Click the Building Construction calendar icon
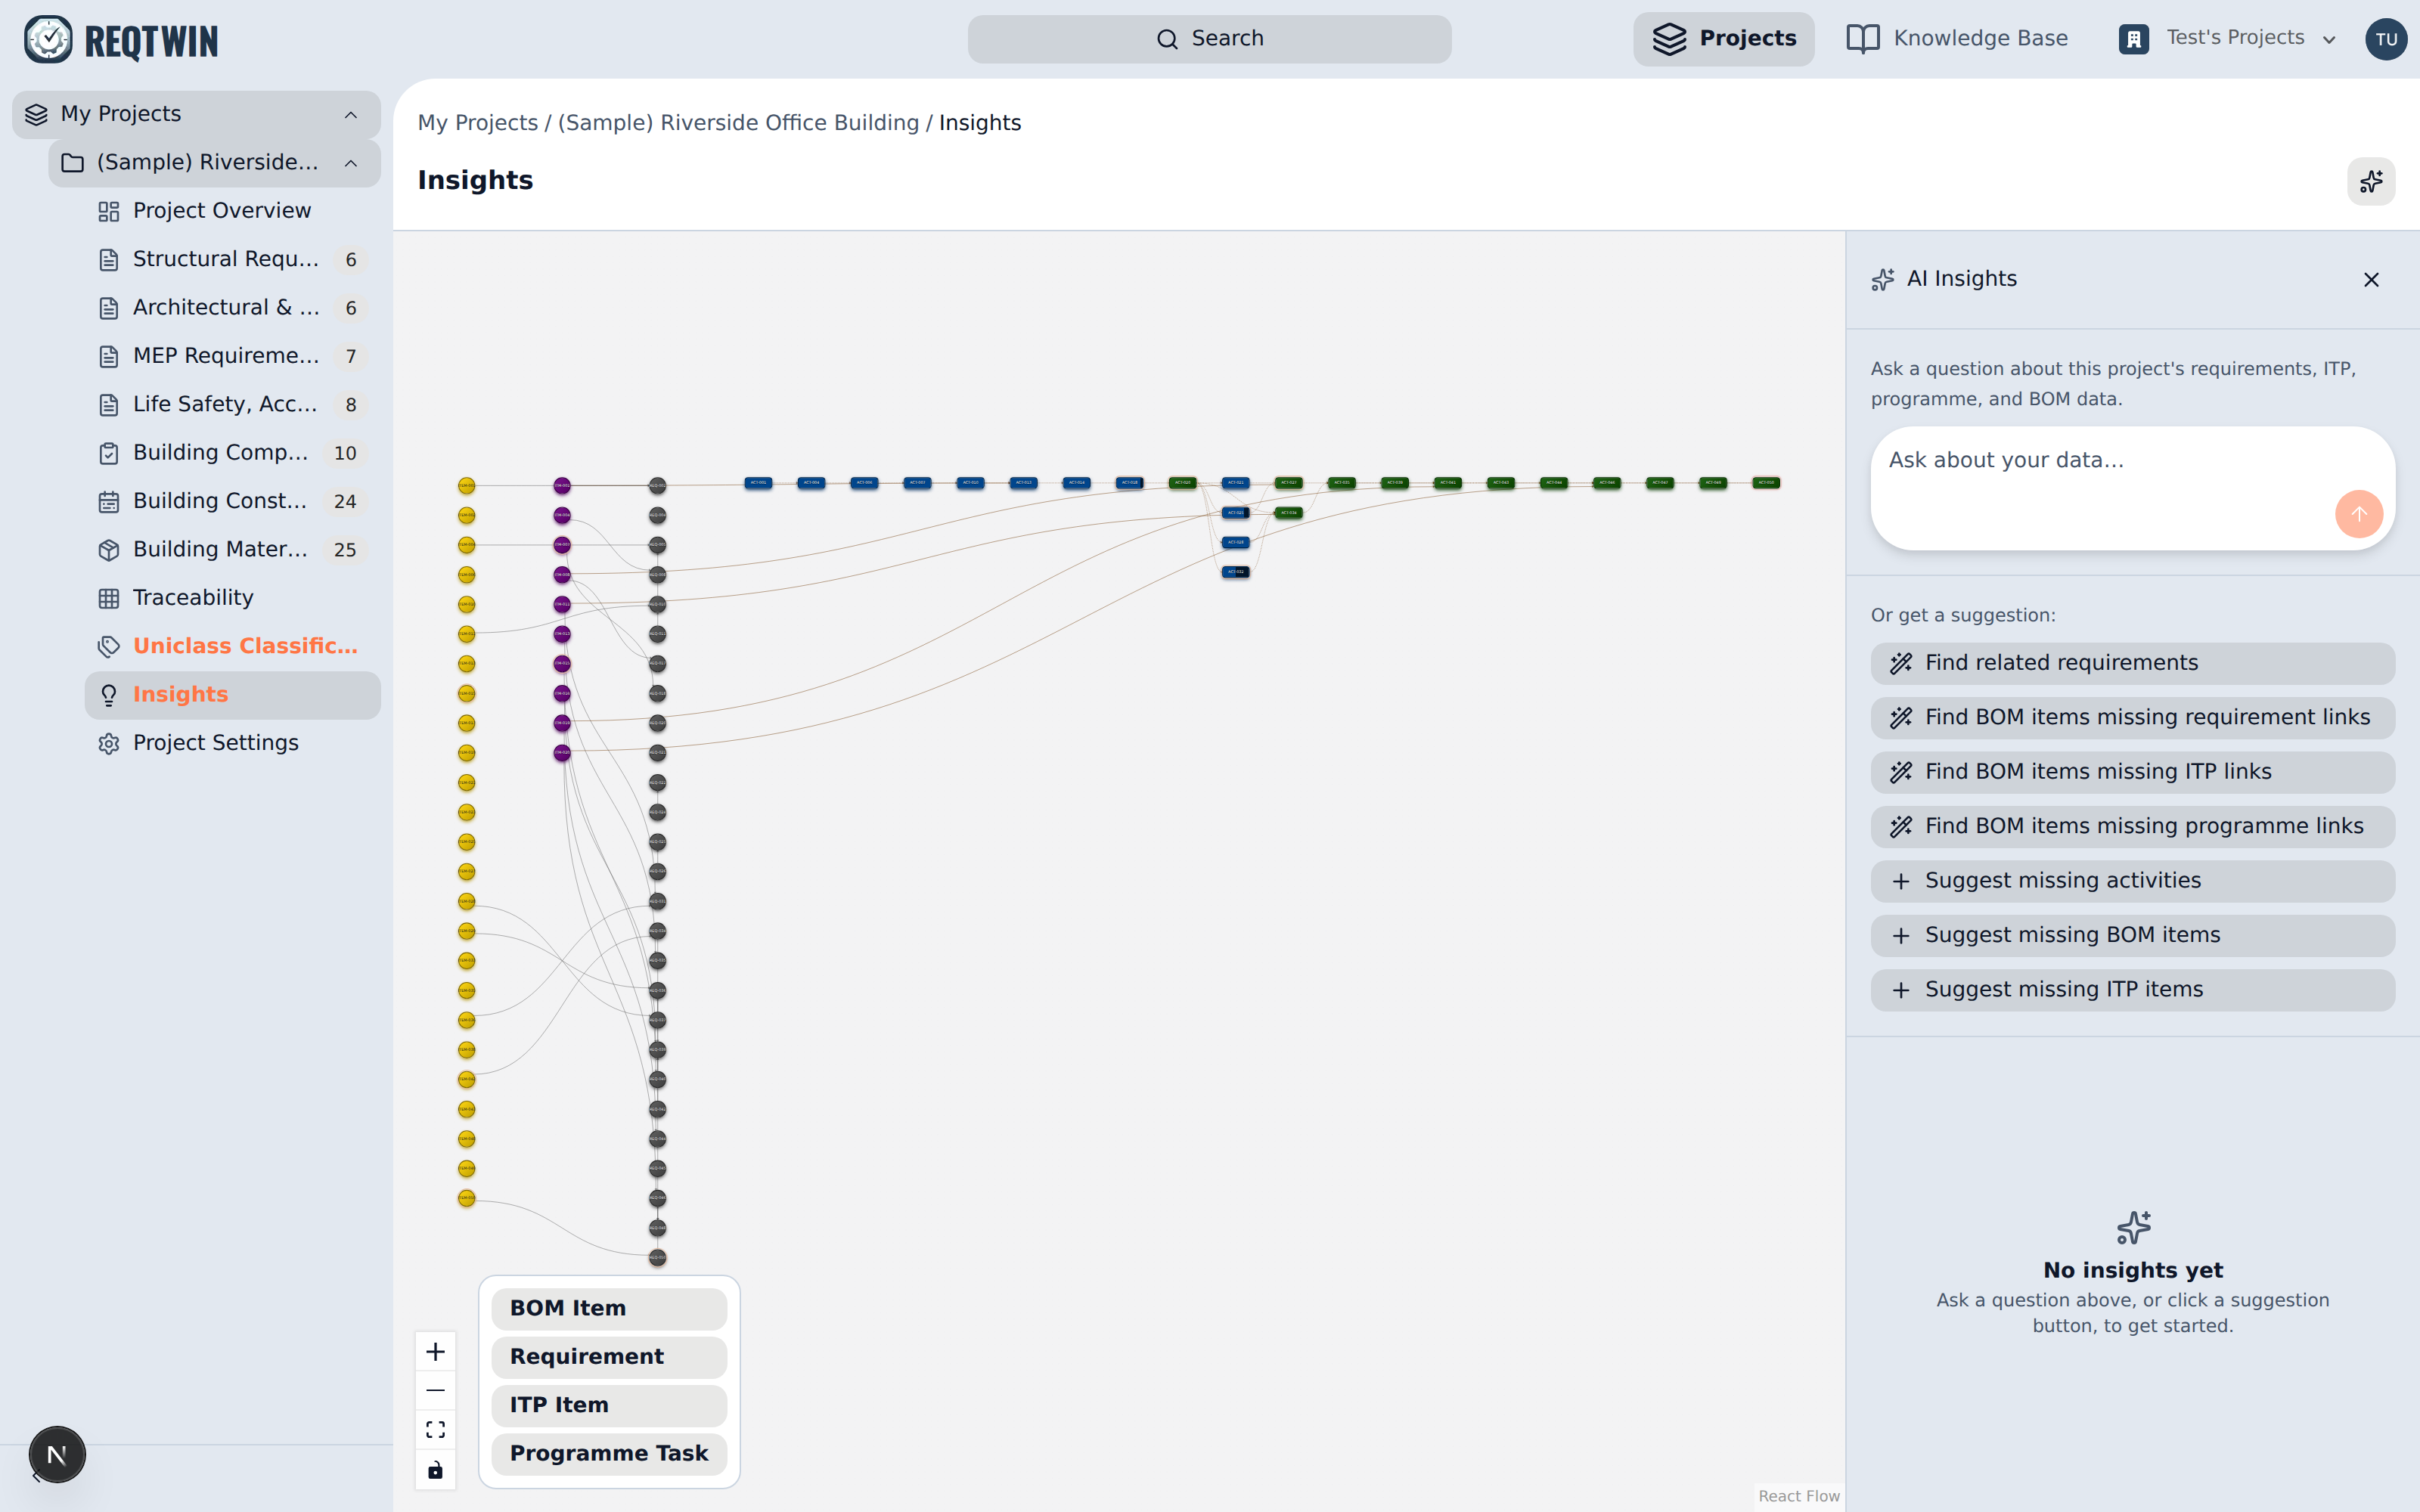 tap(109, 501)
